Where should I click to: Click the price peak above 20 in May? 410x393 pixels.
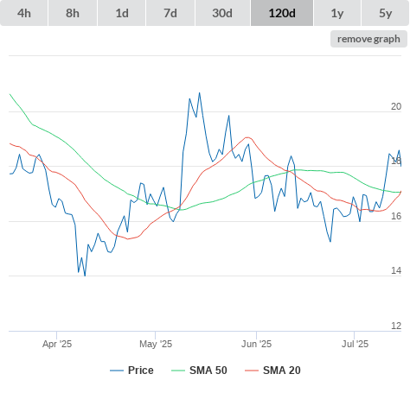click(200, 93)
